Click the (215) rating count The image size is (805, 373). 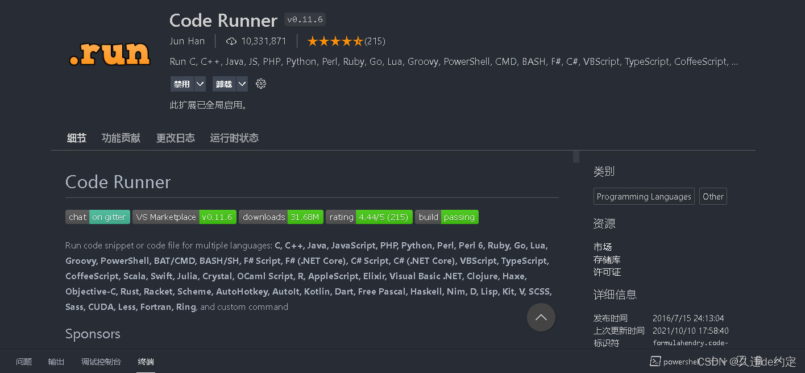(x=375, y=41)
